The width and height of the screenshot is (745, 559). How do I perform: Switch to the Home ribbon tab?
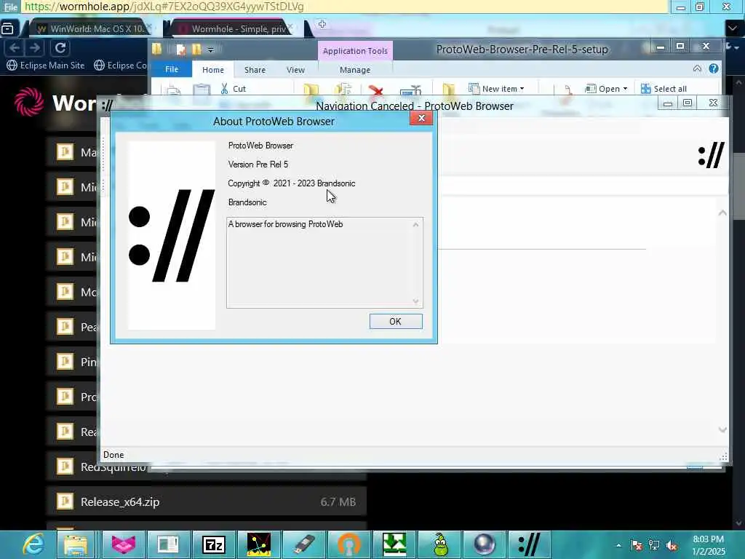pyautogui.click(x=213, y=70)
